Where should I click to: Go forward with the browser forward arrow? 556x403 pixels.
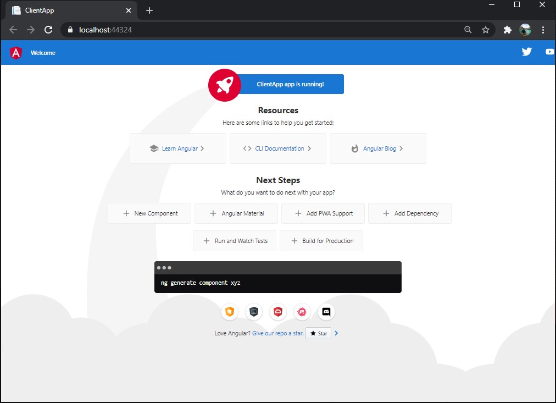click(31, 30)
